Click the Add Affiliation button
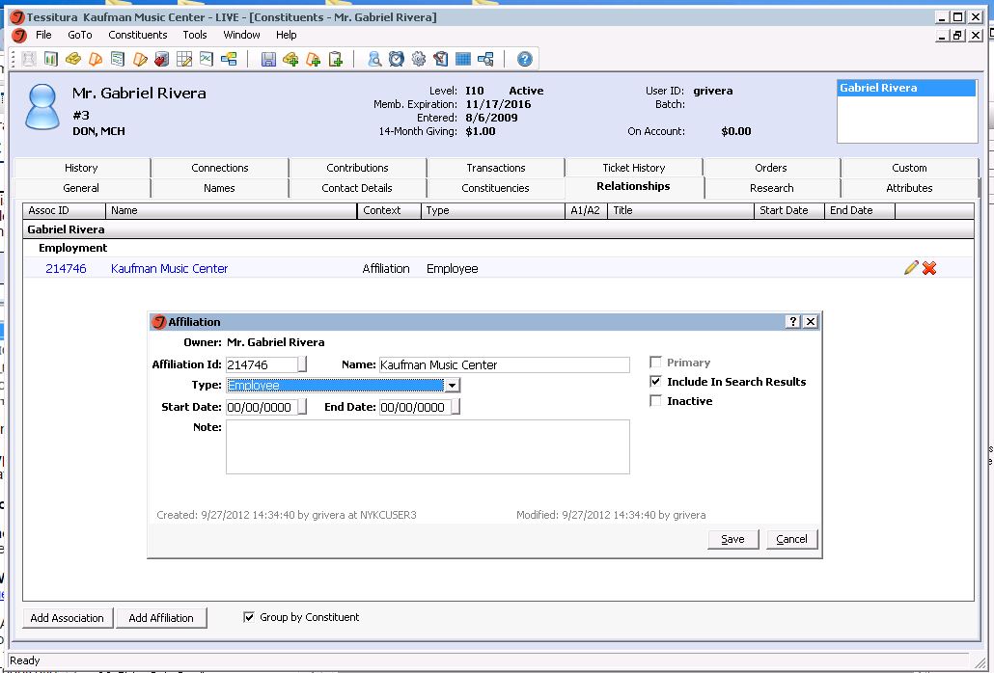Screen dimensions: 994x673 point(161,618)
